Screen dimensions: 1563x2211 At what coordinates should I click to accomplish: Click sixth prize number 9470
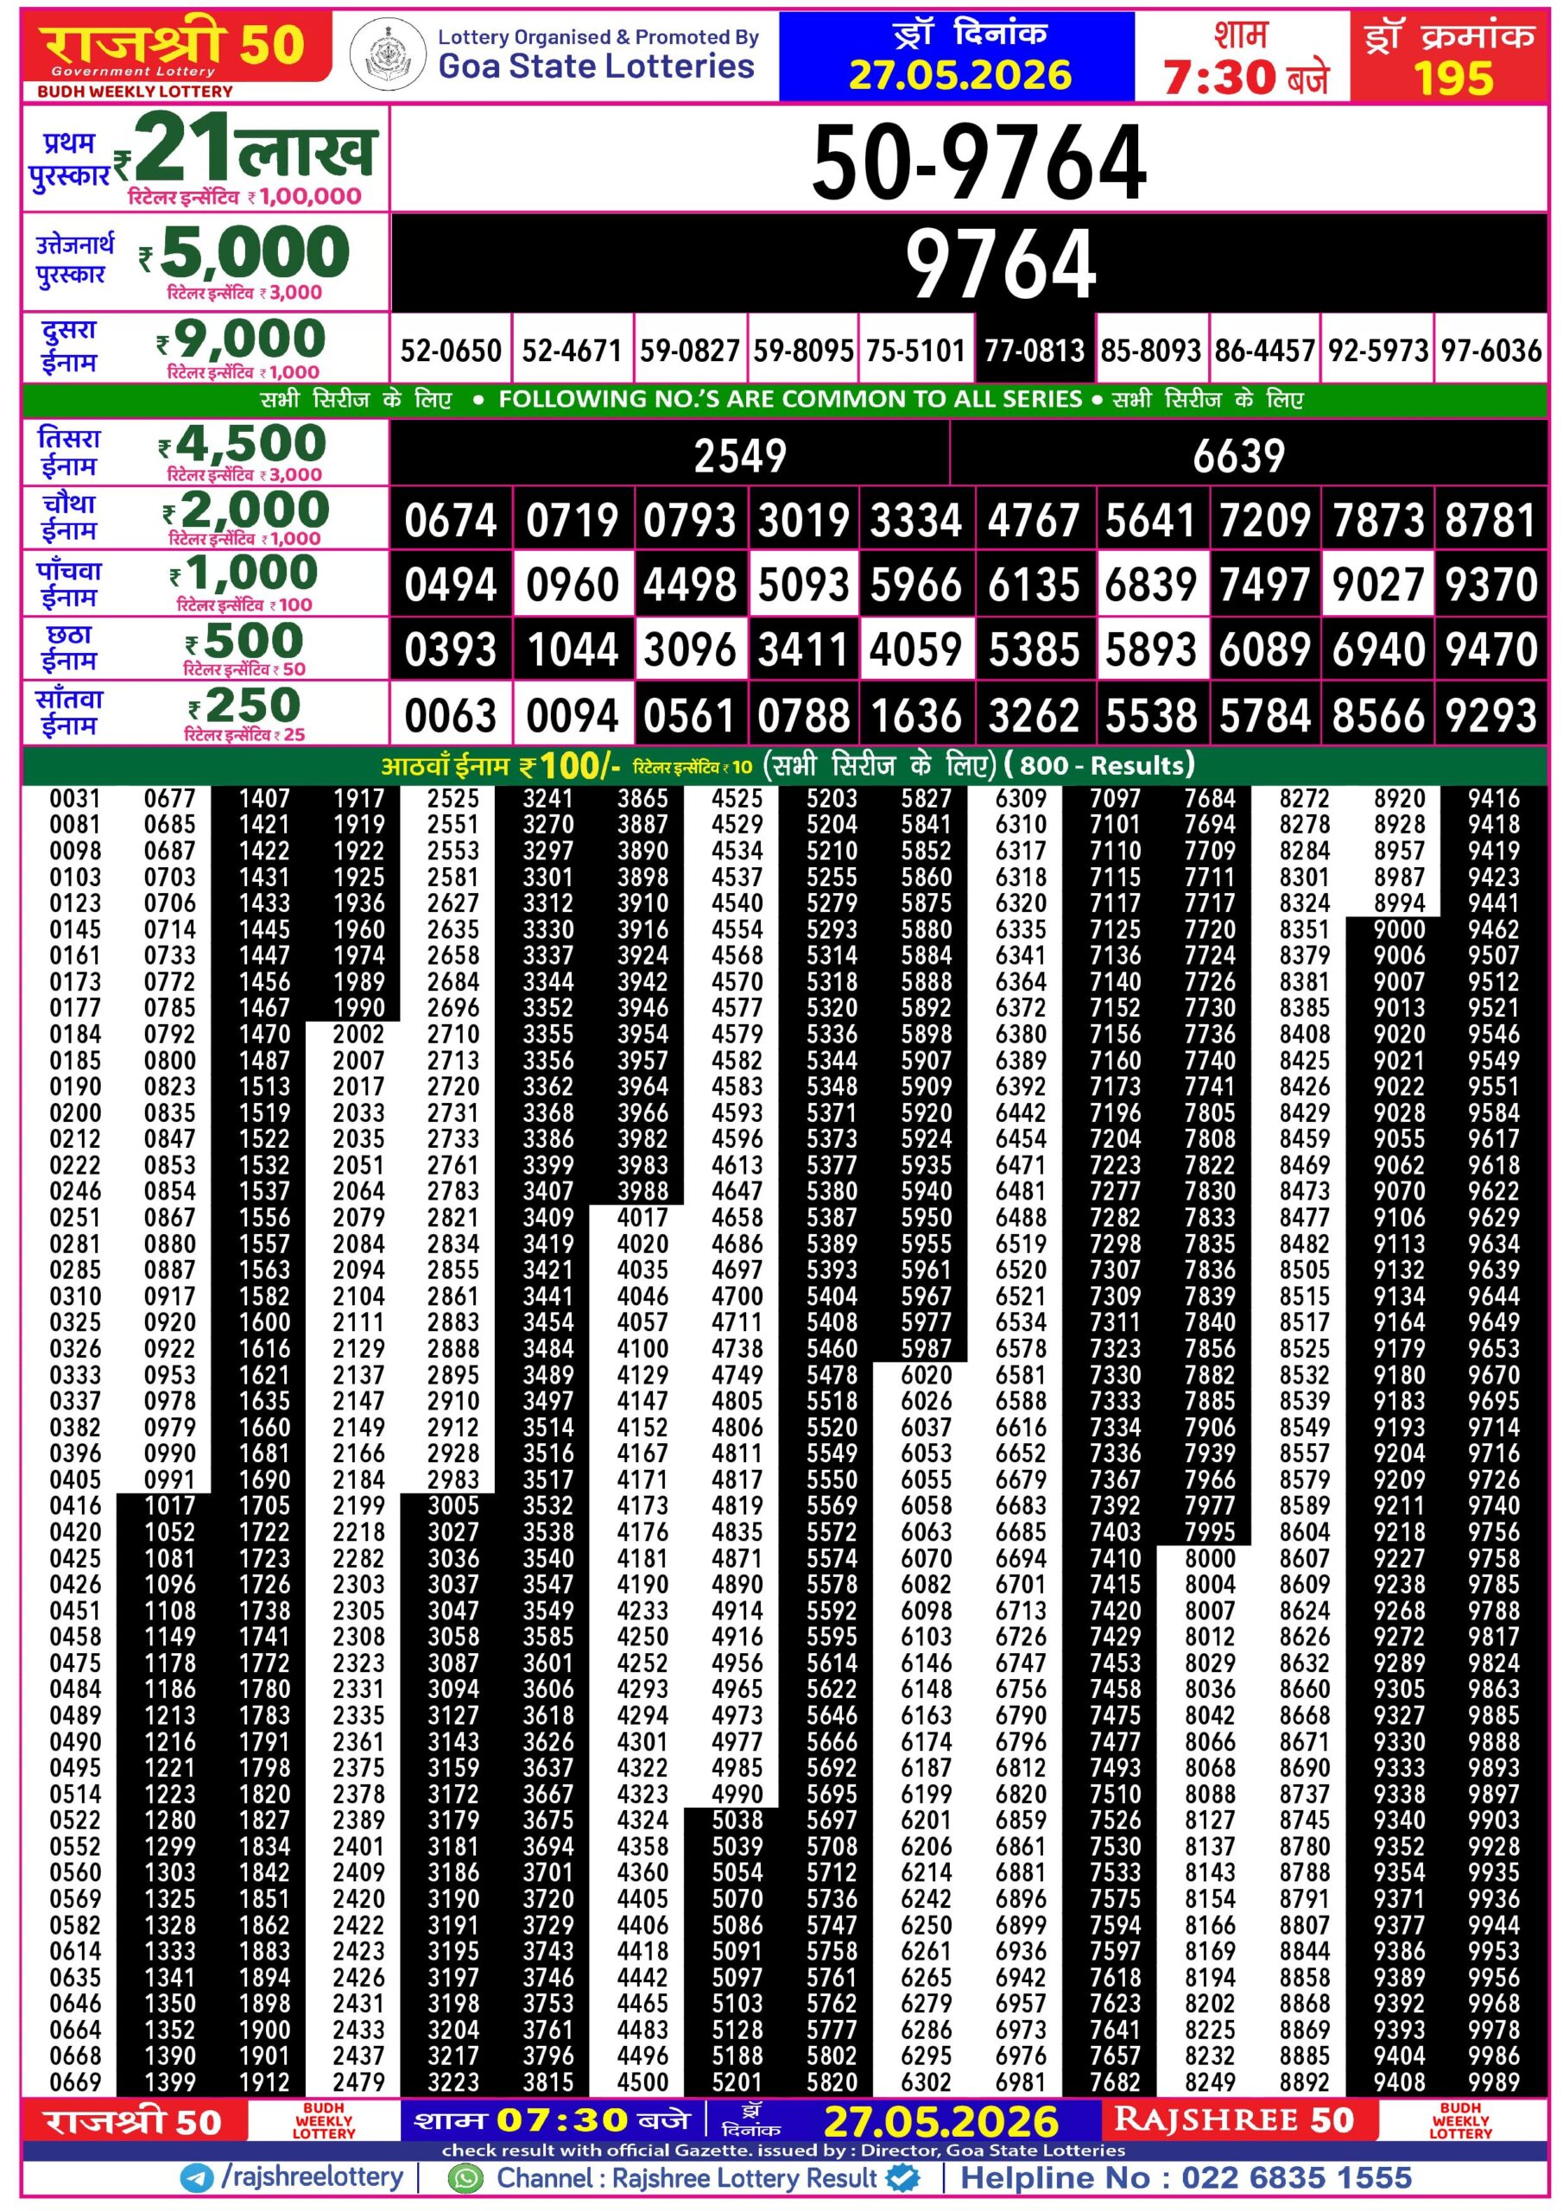tap(1490, 650)
